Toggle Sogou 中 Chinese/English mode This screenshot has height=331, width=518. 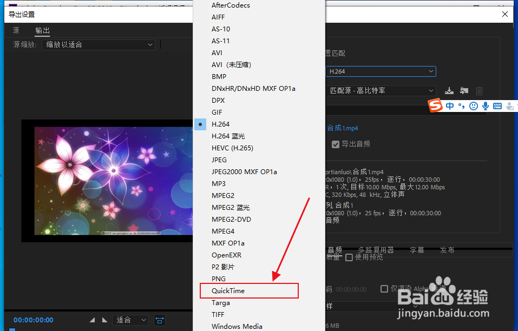450,106
